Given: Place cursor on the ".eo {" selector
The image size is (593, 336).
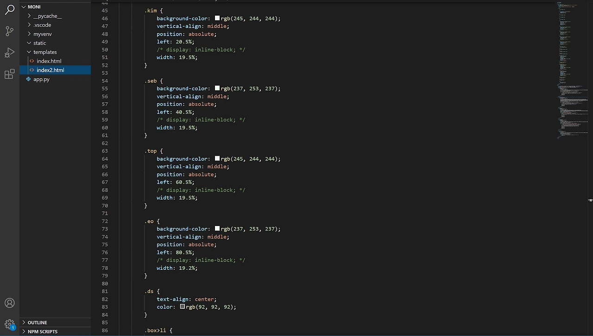Looking at the screenshot, I should tap(152, 221).
